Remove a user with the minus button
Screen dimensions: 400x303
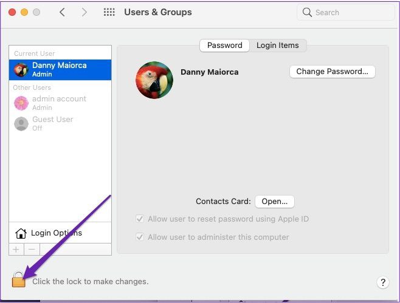(32, 249)
